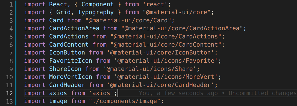The height and width of the screenshot is (106, 297).
Task: Click 'MoreVertIcon' identifier on line 10
Action: pos(71,77)
